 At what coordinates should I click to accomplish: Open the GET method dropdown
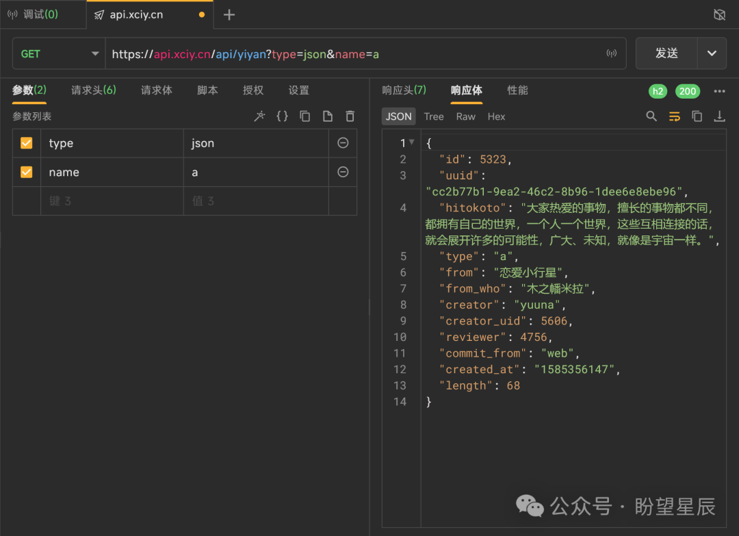(59, 54)
